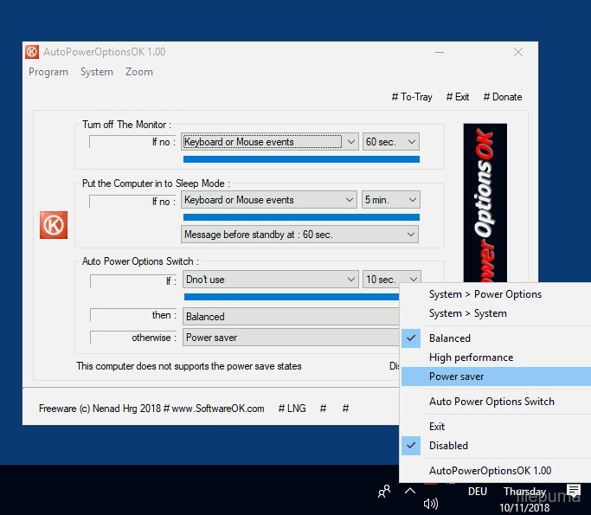The width and height of the screenshot is (591, 515).
Task: Toggle the Disabled option in tray menu
Action: (x=448, y=446)
